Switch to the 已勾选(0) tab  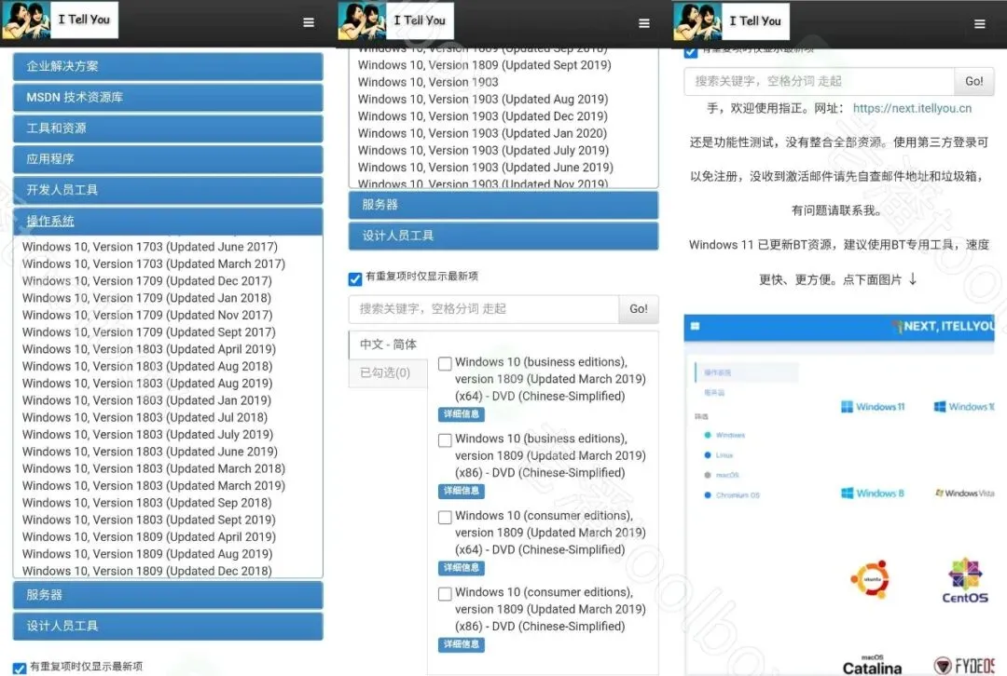(388, 373)
